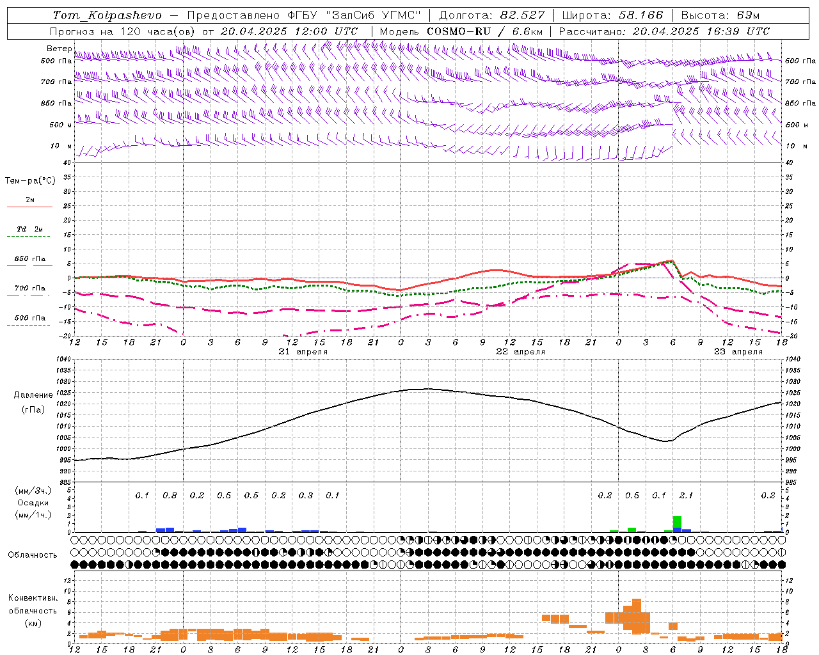Click the '(гПа)' unit label under Давление

click(33, 409)
